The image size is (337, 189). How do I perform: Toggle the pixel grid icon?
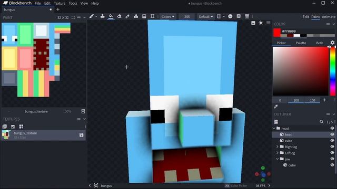[x=239, y=16]
